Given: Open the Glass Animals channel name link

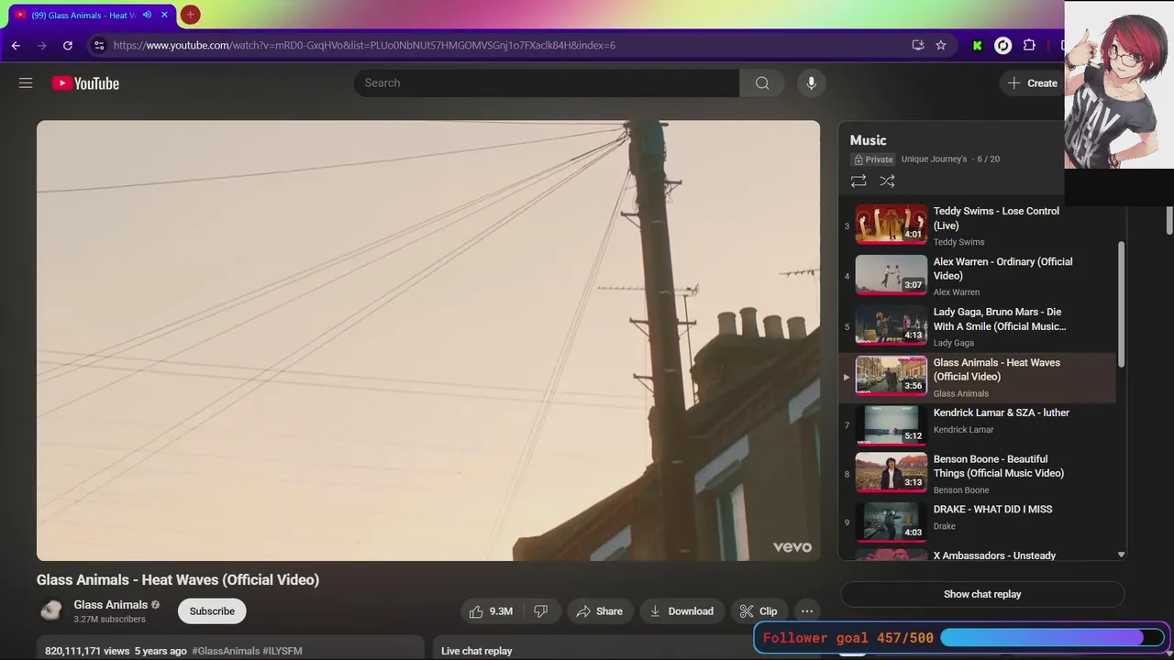Looking at the screenshot, I should (x=111, y=605).
